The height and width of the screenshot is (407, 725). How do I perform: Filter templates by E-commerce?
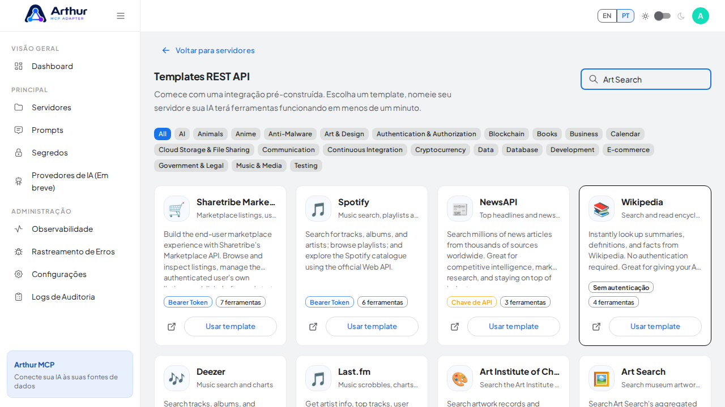point(628,150)
